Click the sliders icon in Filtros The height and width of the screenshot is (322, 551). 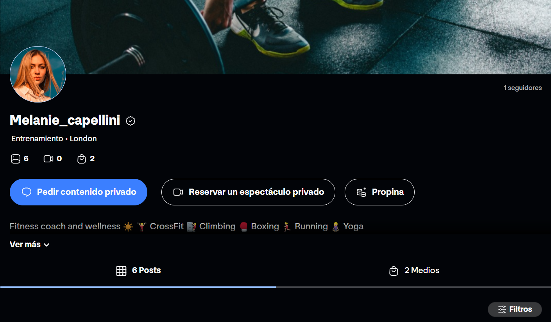(502, 309)
